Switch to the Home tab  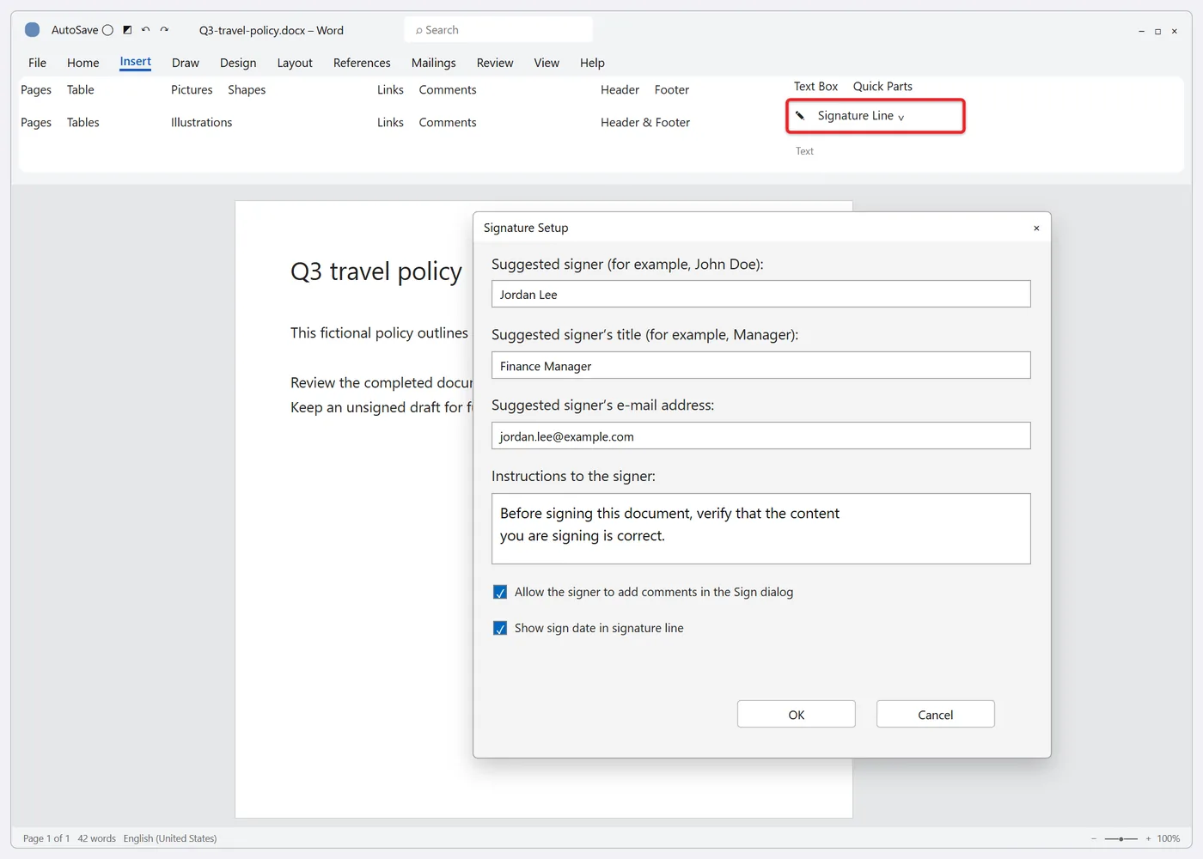[x=83, y=63]
